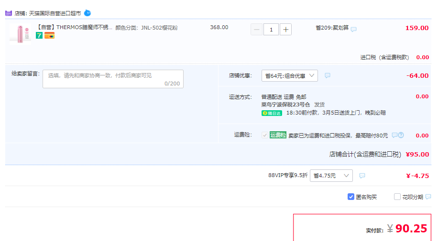Uncheck the 匿名购买 checkbox
The width and height of the screenshot is (438, 241).
click(351, 197)
